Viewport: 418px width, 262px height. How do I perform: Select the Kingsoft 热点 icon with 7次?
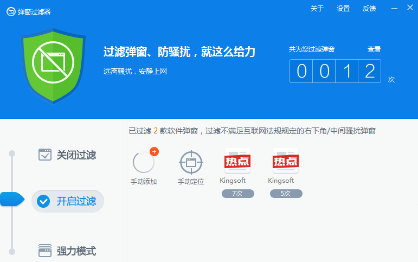click(237, 161)
